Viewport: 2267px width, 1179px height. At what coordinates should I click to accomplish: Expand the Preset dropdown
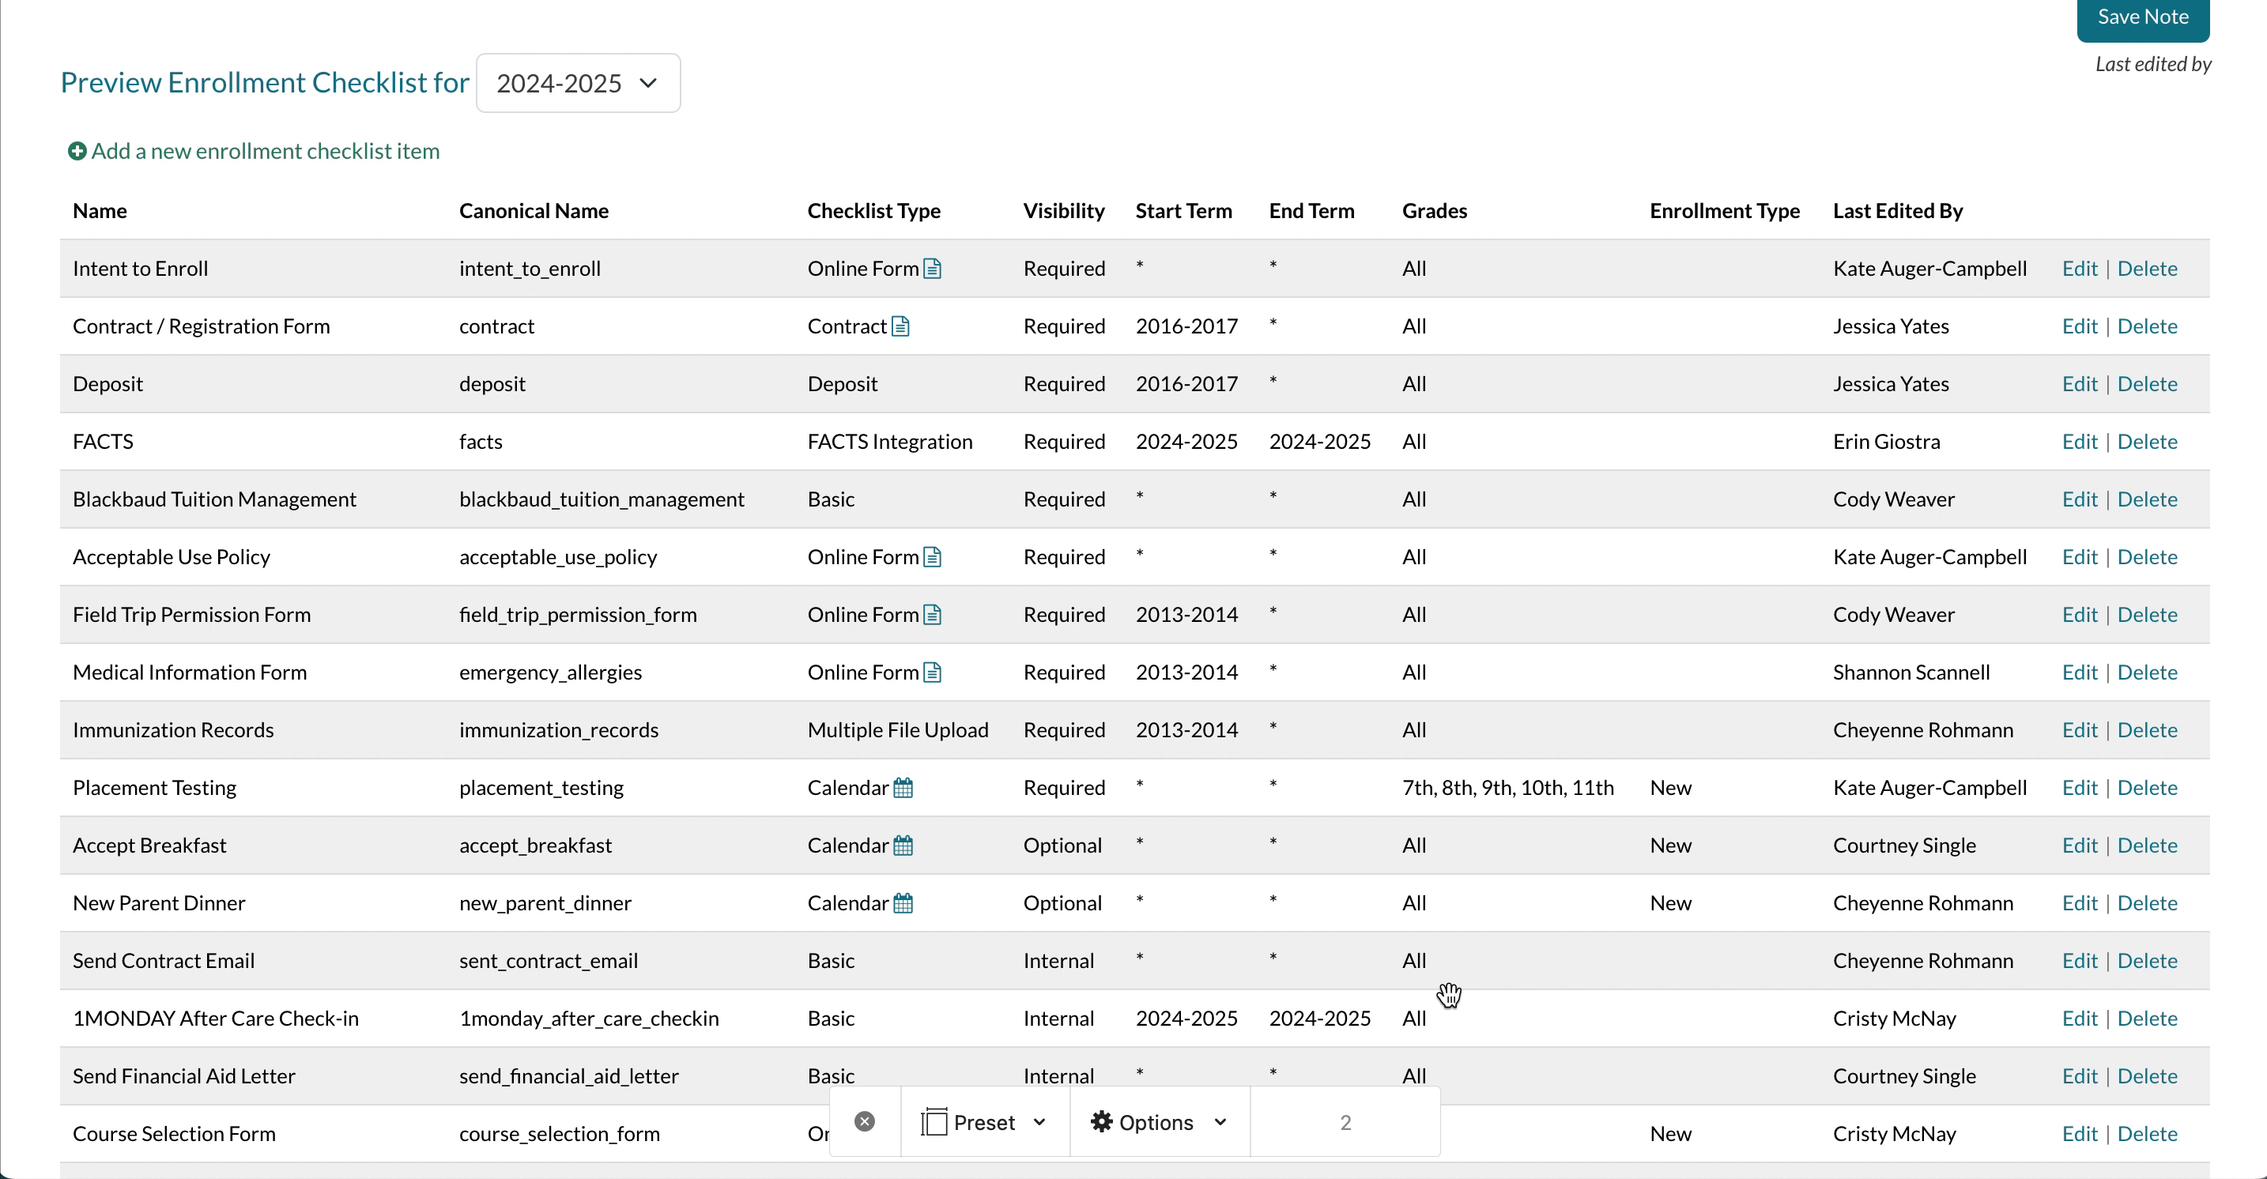click(984, 1123)
